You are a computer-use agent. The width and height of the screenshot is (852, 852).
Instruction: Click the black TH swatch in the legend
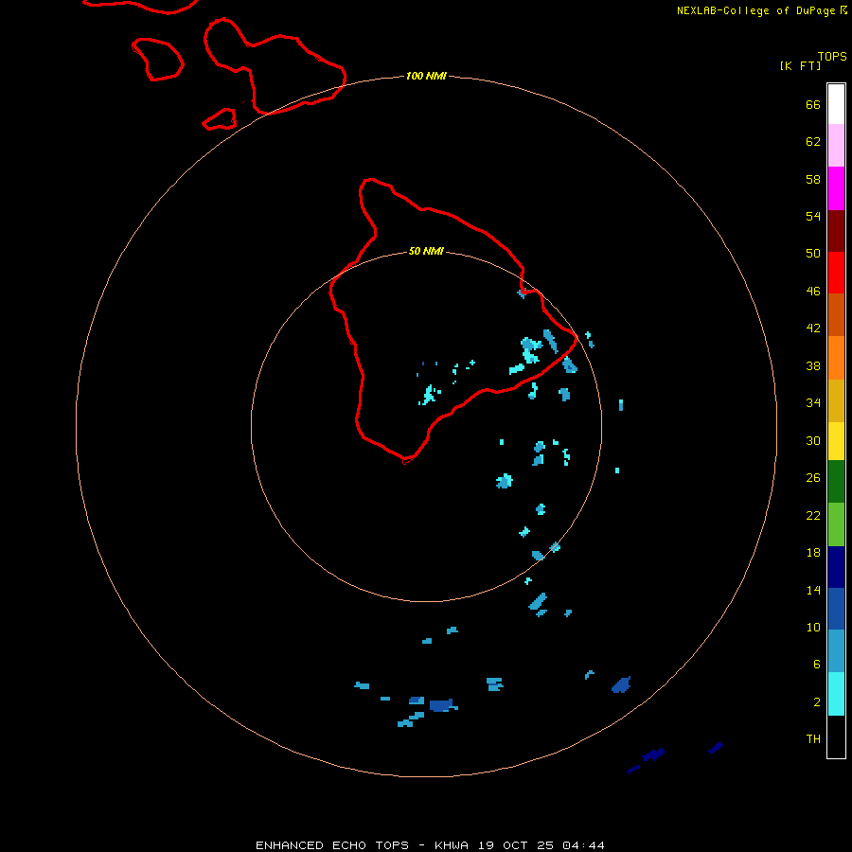point(836,737)
